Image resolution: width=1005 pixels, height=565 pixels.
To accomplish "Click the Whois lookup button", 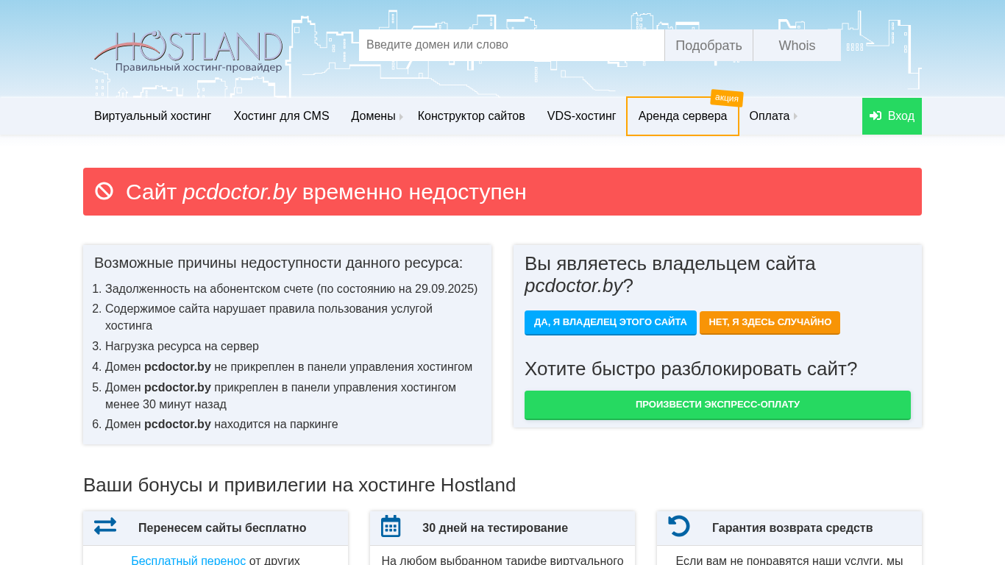I will 797,46.
